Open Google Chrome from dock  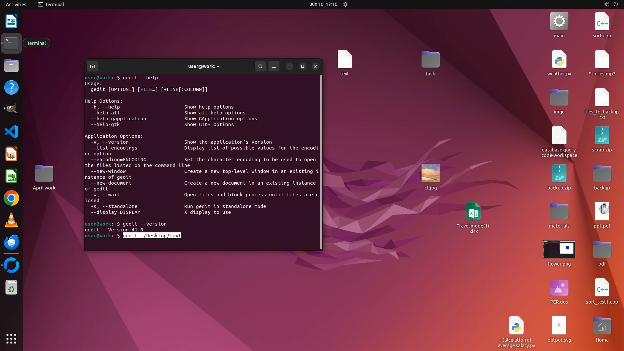point(11,198)
